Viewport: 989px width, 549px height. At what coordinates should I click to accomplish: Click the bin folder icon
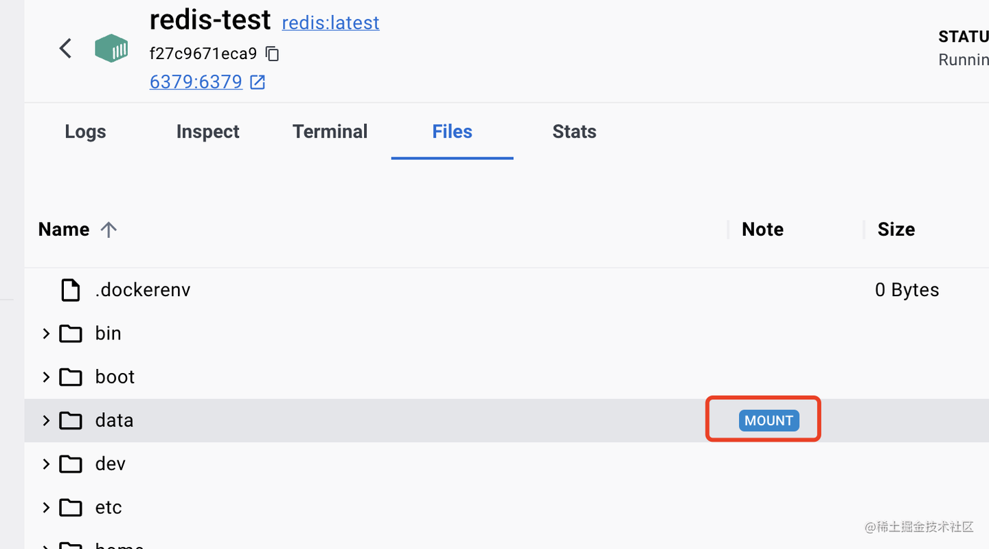71,333
